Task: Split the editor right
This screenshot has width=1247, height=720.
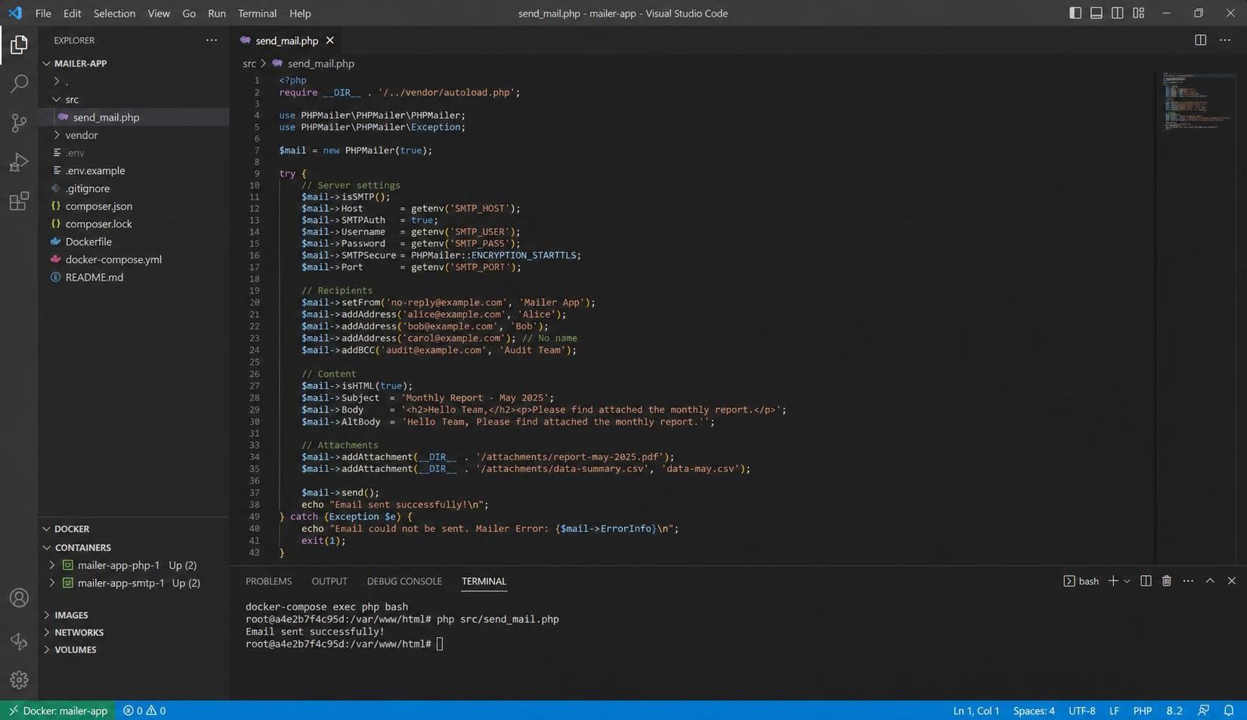Action: 1200,40
